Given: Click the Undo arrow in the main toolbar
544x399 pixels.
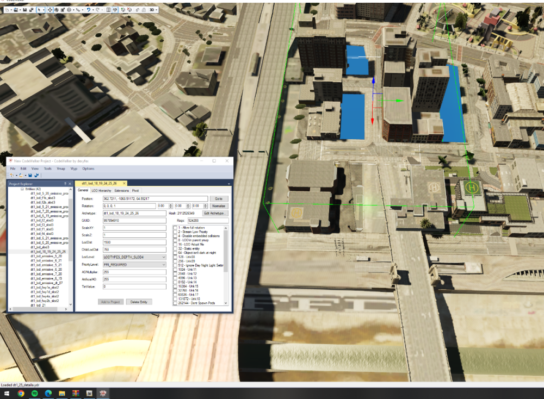Looking at the screenshot, I should tap(89, 10).
